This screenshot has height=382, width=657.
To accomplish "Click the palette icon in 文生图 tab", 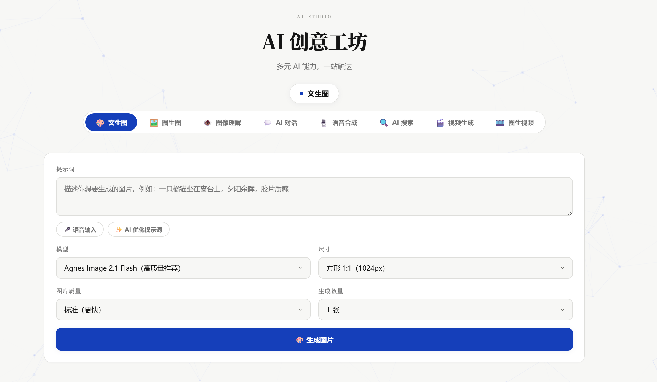I will coord(100,123).
